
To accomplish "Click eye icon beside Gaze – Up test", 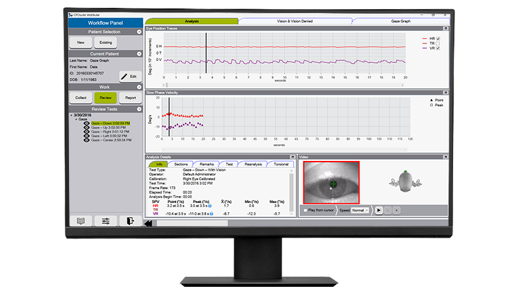I will [x=86, y=127].
